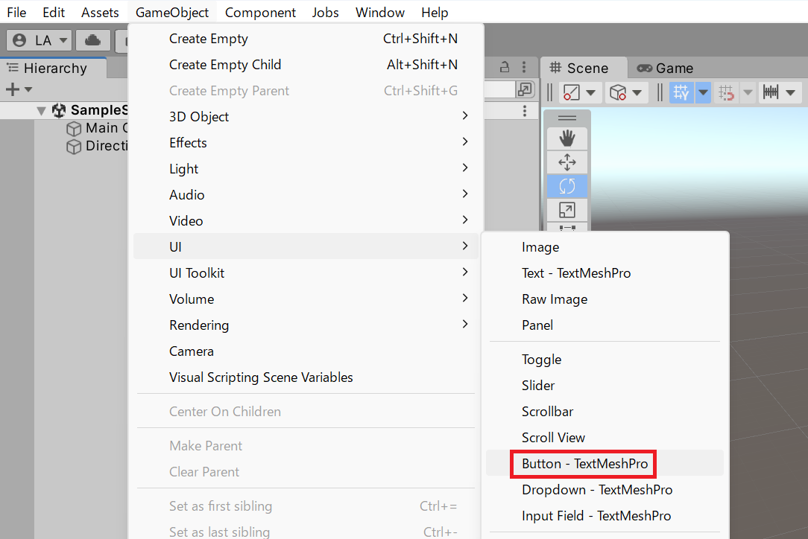Select the Rect transform tool
The height and width of the screenshot is (539, 808).
[567, 228]
